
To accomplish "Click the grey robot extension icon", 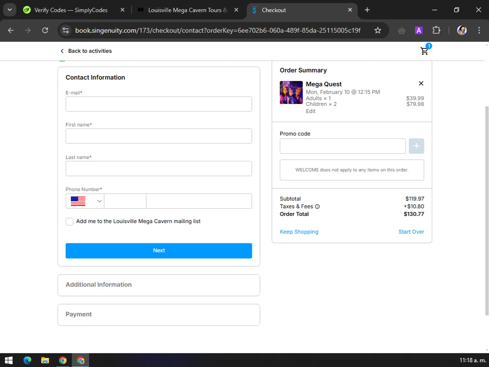I will point(402,31).
